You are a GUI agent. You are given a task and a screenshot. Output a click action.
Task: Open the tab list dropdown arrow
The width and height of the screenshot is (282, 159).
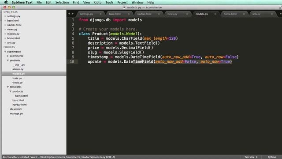pyautogui.click(x=280, y=14)
